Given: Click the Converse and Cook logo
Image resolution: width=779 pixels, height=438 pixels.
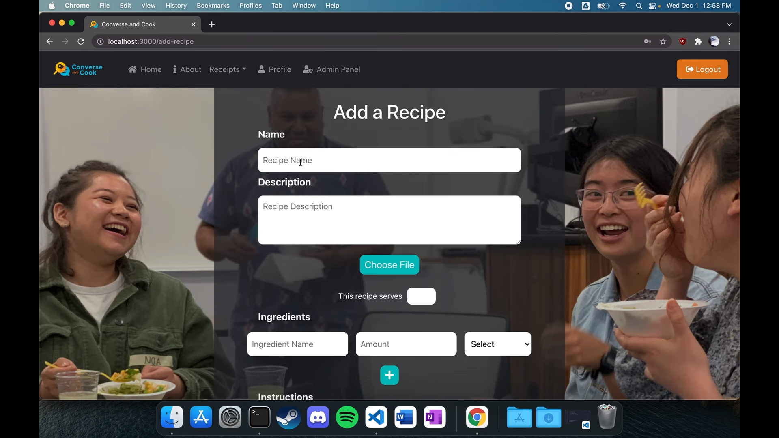Looking at the screenshot, I should 78,69.
